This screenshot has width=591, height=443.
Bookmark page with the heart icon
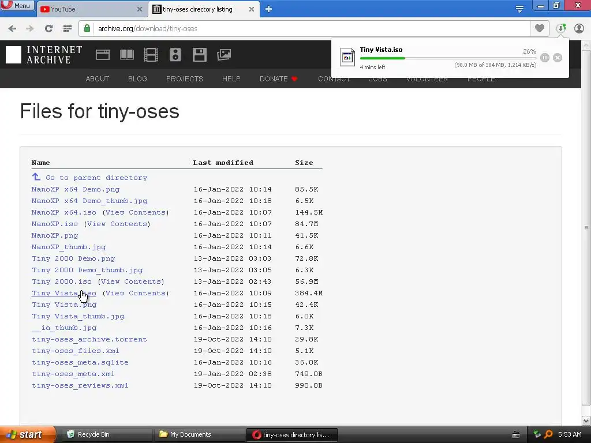click(540, 28)
